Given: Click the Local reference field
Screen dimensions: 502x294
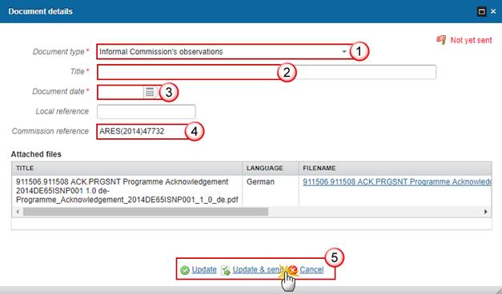Looking at the screenshot, I should click(147, 112).
